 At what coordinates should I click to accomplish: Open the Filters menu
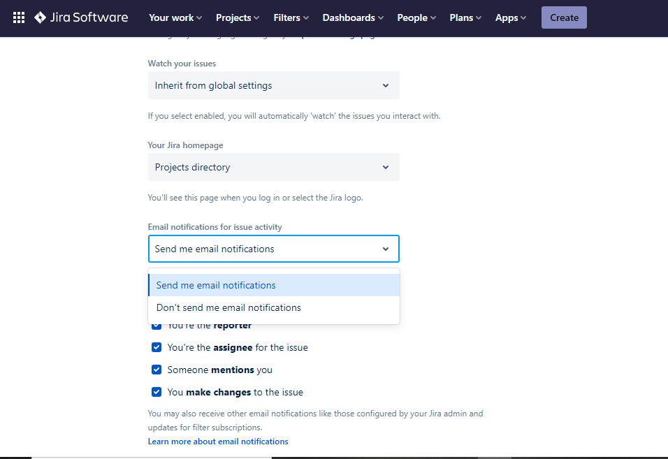(x=291, y=17)
